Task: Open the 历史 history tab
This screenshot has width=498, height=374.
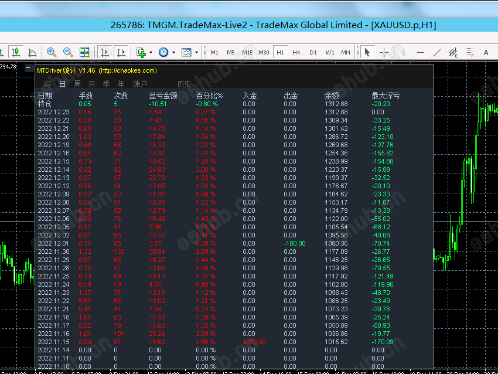Action: click(184, 84)
